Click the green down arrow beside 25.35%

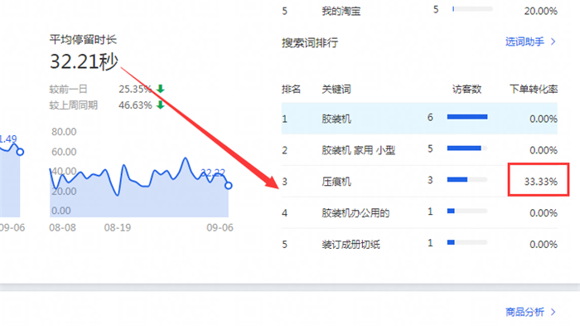coord(160,89)
